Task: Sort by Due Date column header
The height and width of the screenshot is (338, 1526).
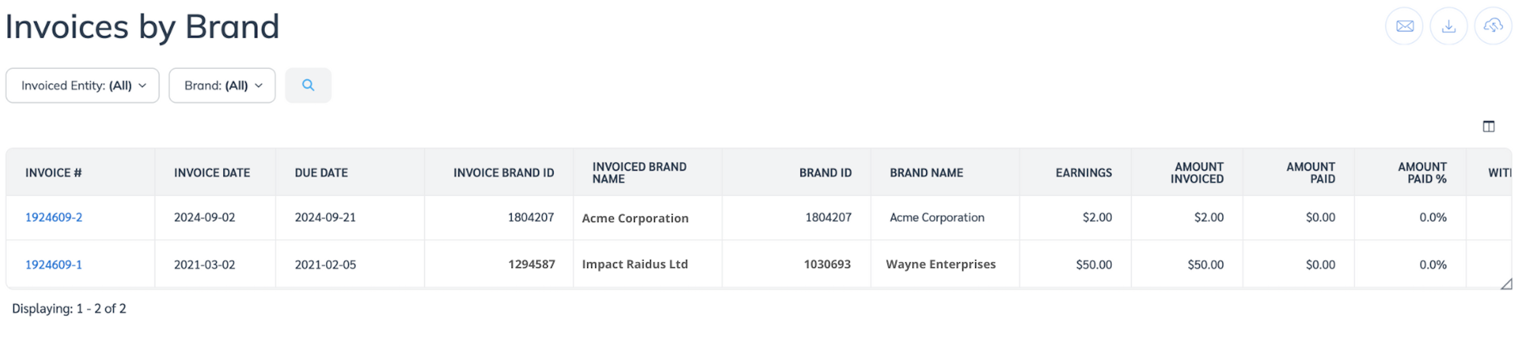Action: [x=321, y=172]
